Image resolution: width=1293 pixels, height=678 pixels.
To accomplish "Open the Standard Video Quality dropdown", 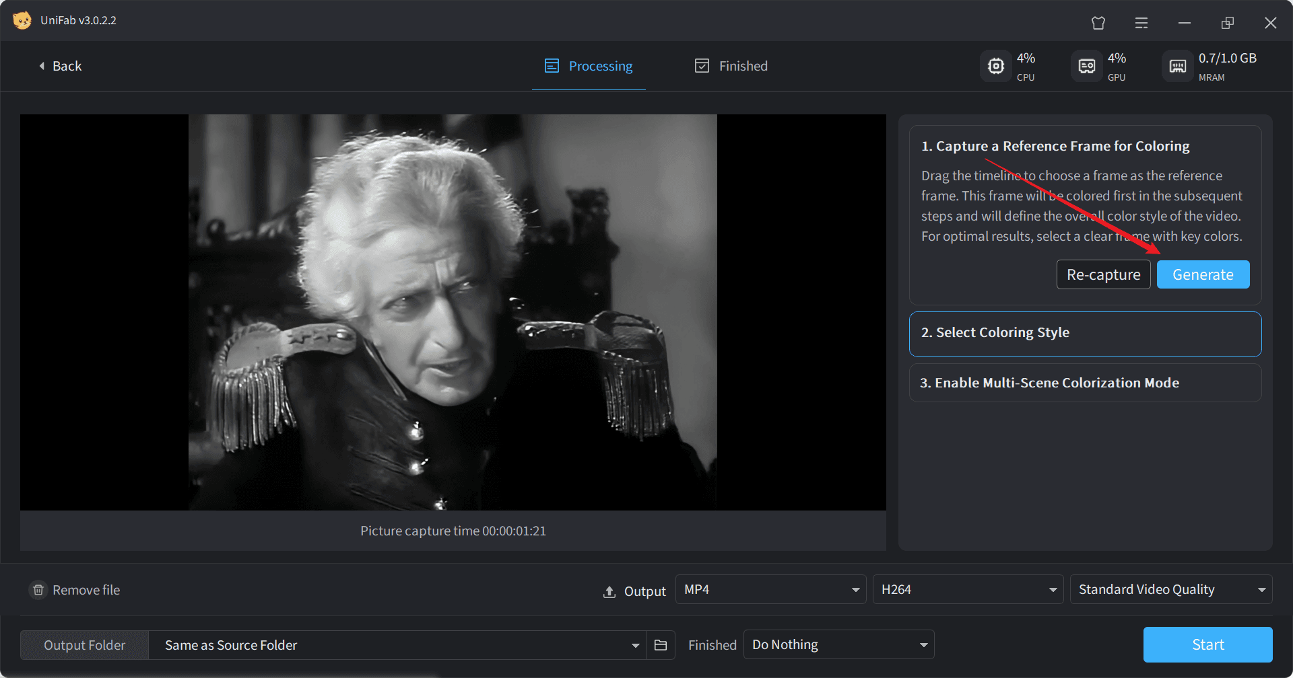I will 1171,589.
